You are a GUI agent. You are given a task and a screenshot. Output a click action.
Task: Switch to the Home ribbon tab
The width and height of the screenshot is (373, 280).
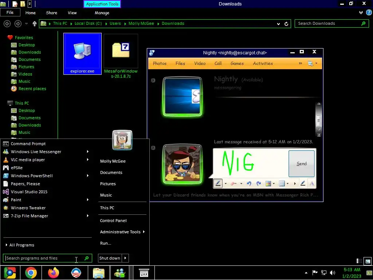click(x=31, y=13)
